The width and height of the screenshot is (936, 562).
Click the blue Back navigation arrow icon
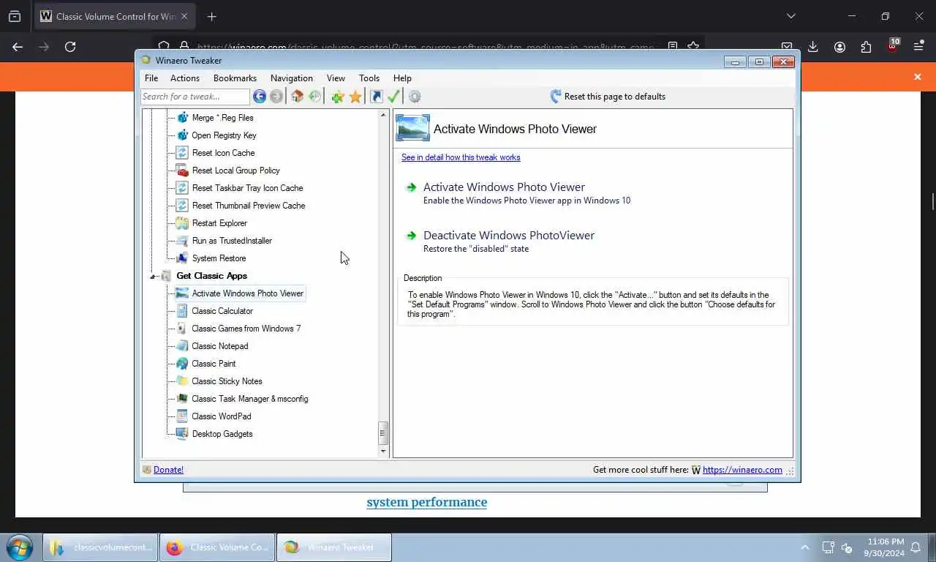pos(260,97)
